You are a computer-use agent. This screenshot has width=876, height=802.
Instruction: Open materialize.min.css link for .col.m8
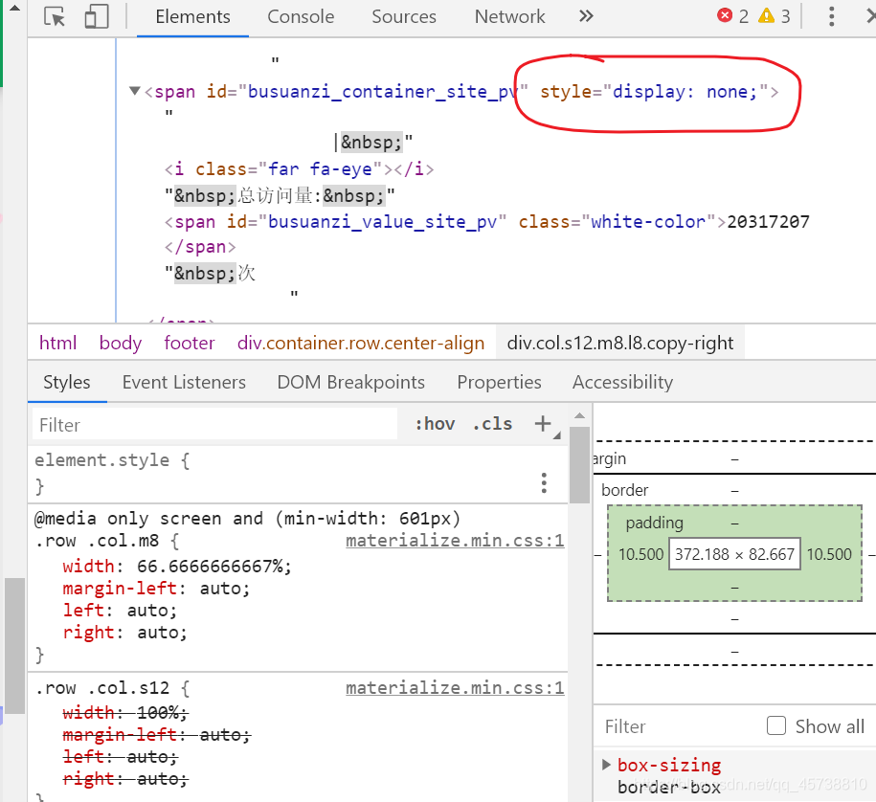coord(455,541)
